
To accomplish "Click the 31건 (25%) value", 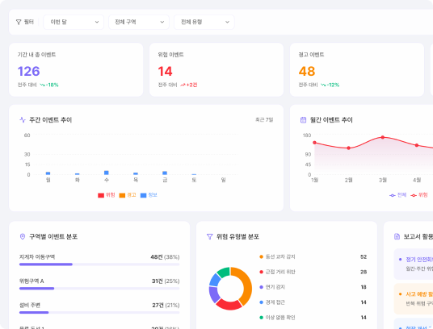I will click(166, 281).
